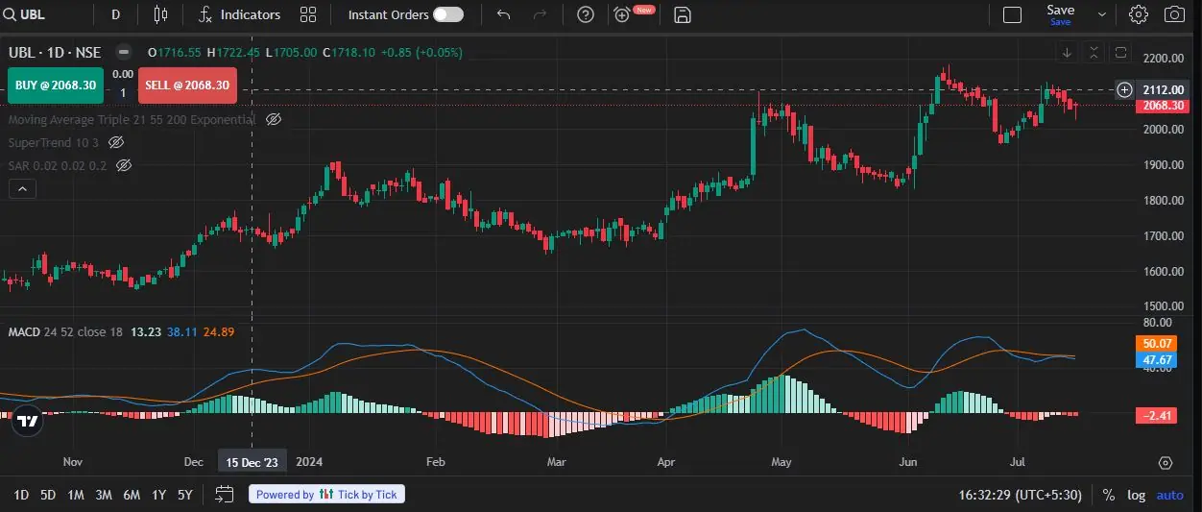1202x512 pixels.
Task: Open the Indicators dialog
Action: pos(240,14)
